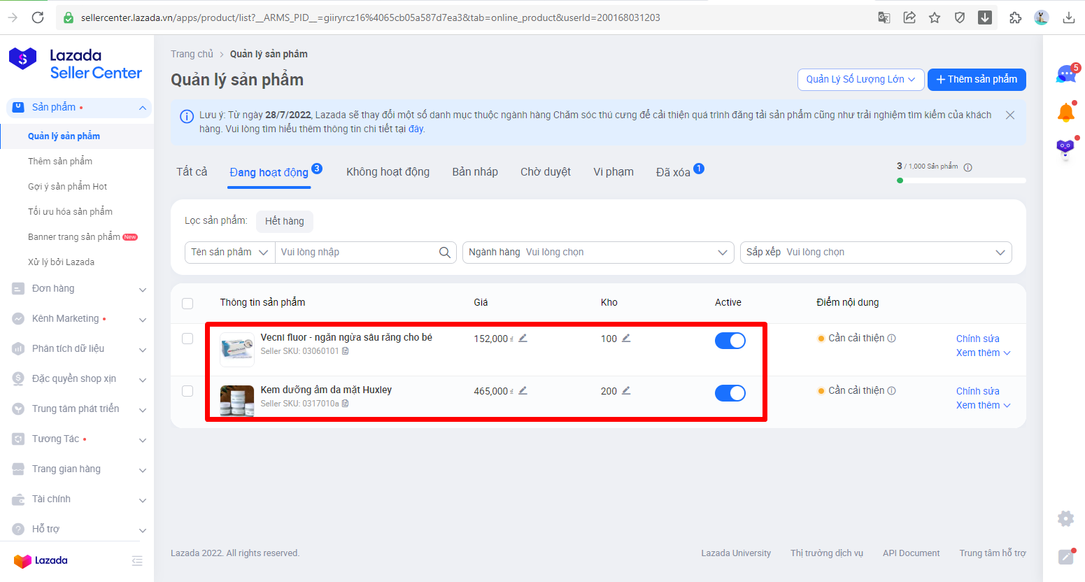Screen dimensions: 1085x582
Task: Disable Kem dưỡng ẩm Huxley active switch
Action: 730,393
